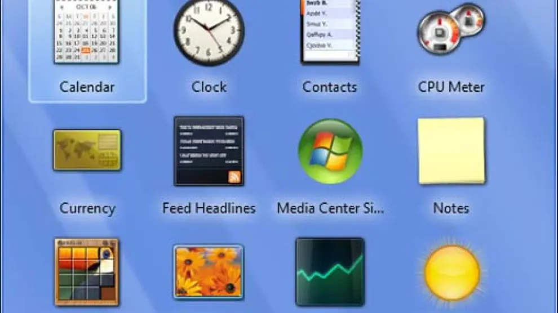This screenshot has height=313, width=558.
Task: Click the "Calendar" text label
Action: coord(87,87)
